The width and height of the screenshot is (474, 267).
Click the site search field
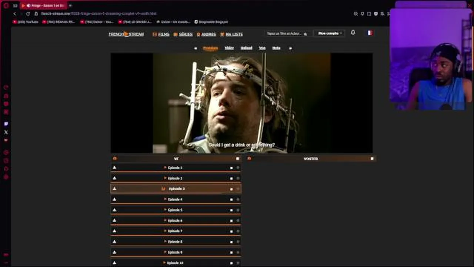(287, 33)
